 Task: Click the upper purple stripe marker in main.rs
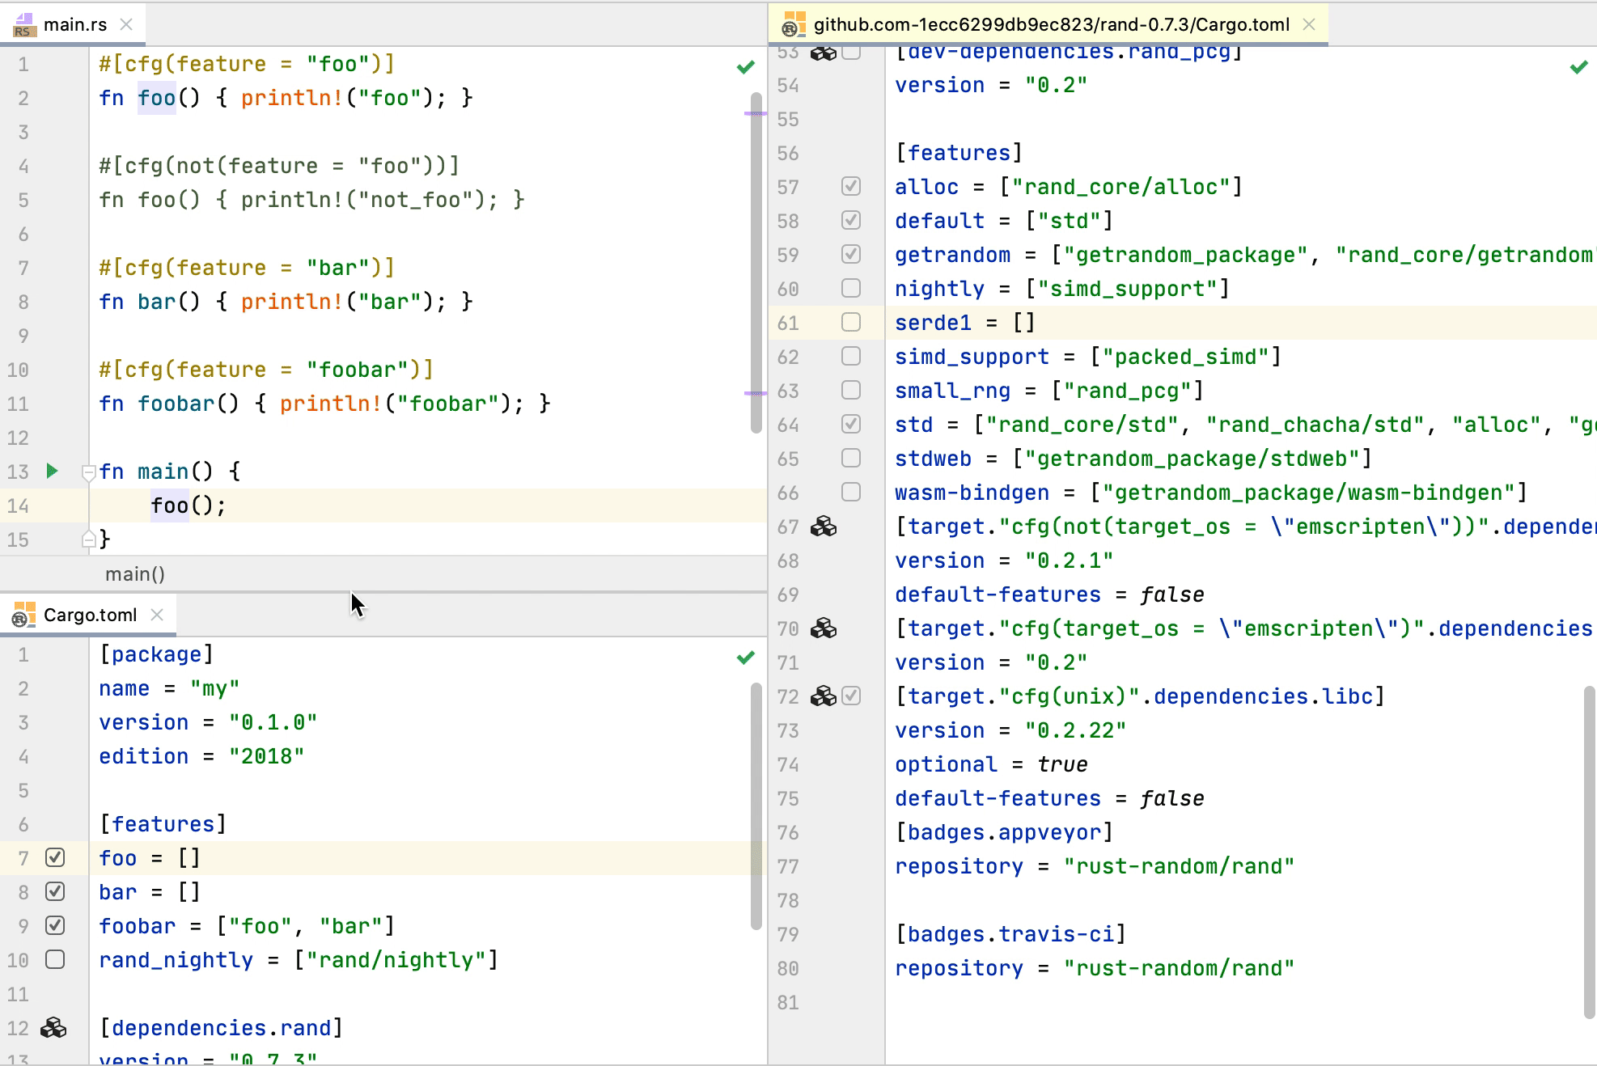click(x=756, y=114)
